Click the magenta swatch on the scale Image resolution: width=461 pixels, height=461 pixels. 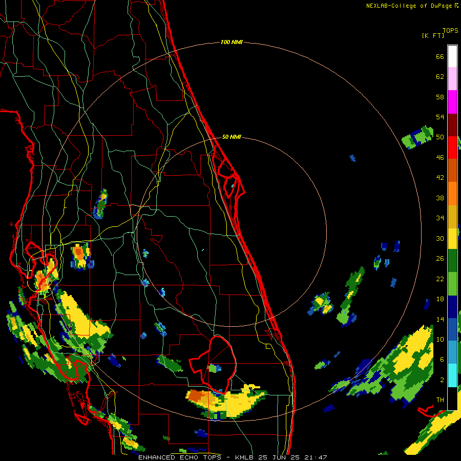pos(452,102)
